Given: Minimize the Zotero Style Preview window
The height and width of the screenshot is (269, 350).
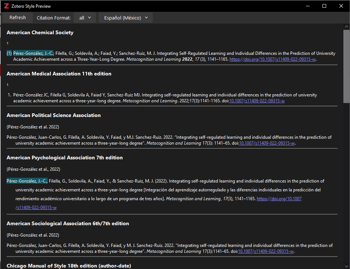Looking at the screenshot, I should point(308,6).
